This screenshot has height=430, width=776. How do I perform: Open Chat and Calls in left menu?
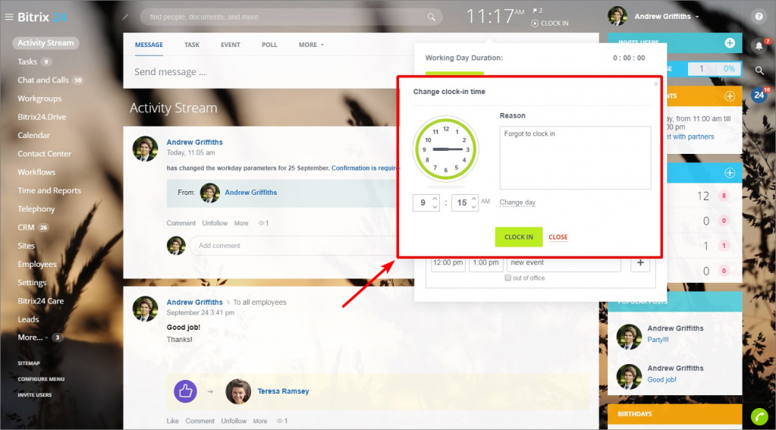[43, 80]
